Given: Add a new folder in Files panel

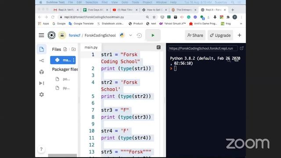Looking at the screenshot, I should click(73, 49).
